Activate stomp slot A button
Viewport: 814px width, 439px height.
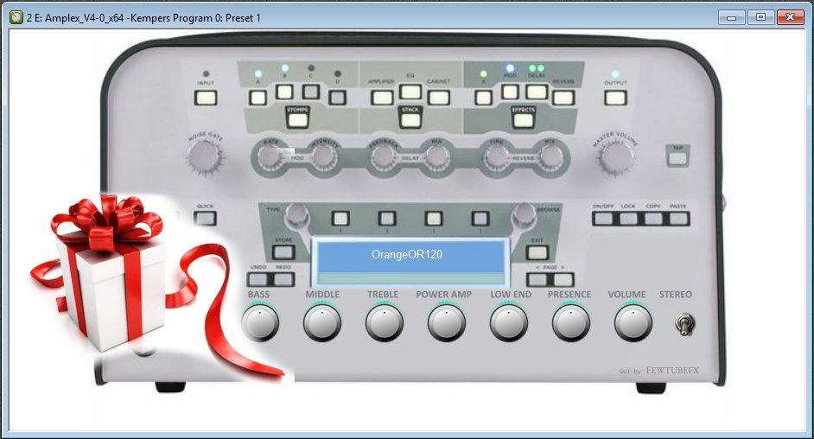[x=258, y=98]
